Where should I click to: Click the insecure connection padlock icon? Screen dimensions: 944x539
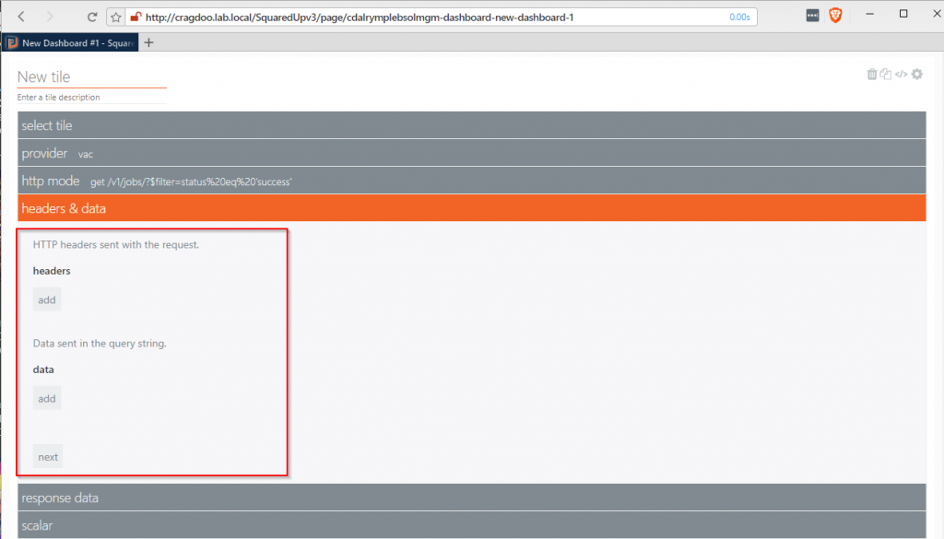click(x=135, y=17)
